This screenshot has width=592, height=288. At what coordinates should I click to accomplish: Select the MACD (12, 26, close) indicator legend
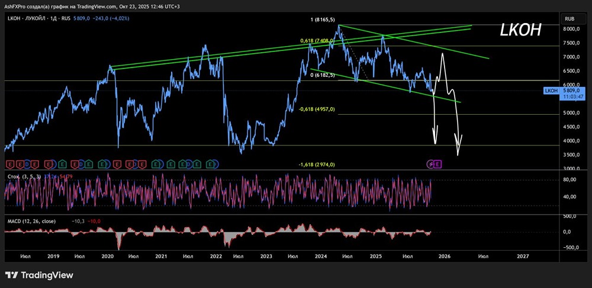tap(32, 221)
